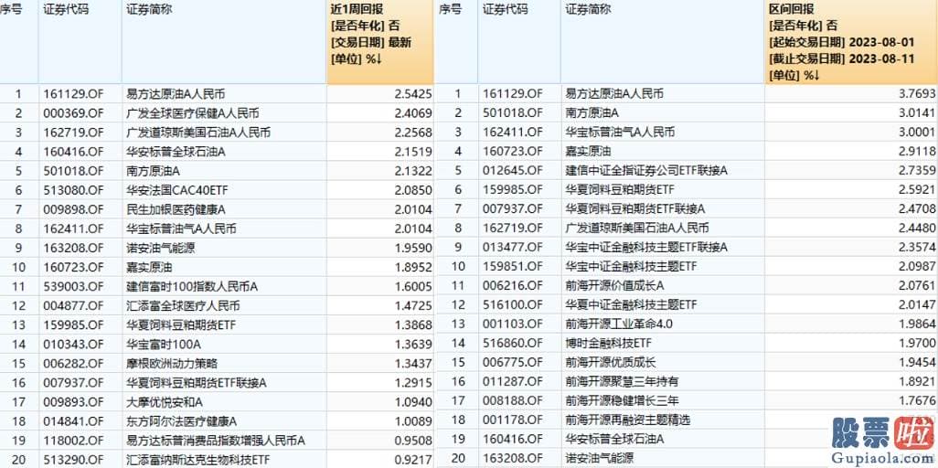Click the return value 0.9508
Image resolution: width=938 pixels, height=468 pixels.
pyautogui.click(x=413, y=441)
